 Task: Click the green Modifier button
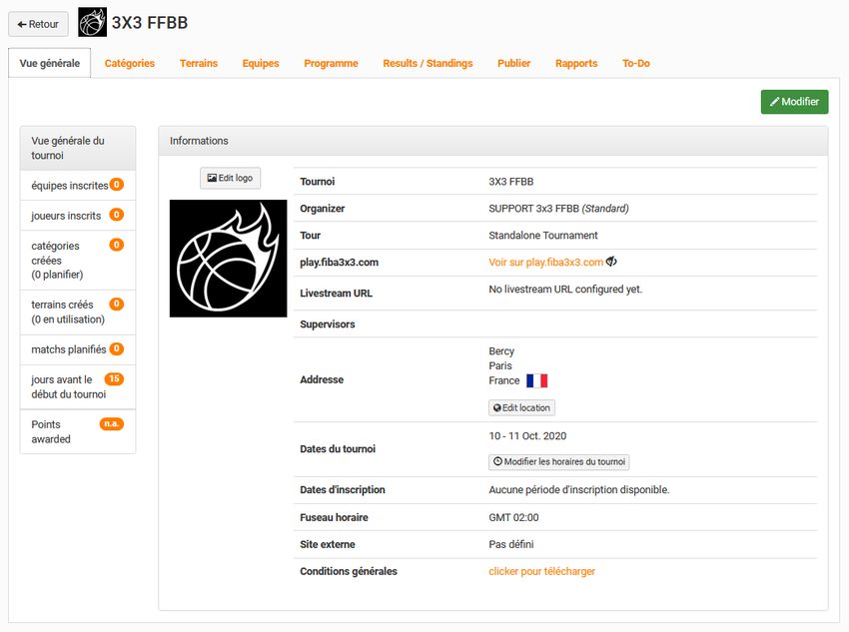click(794, 102)
